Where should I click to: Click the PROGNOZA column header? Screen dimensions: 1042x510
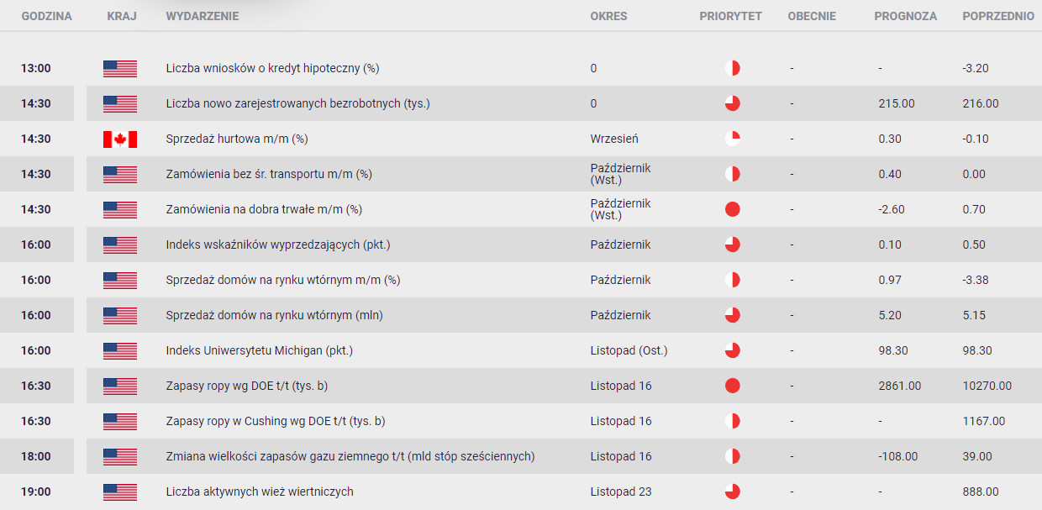click(x=905, y=16)
